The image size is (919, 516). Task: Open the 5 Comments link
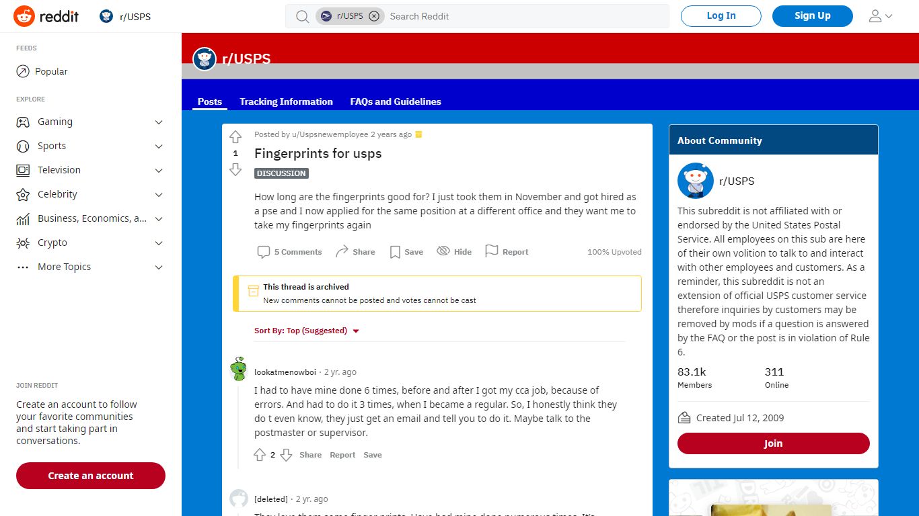coord(290,252)
